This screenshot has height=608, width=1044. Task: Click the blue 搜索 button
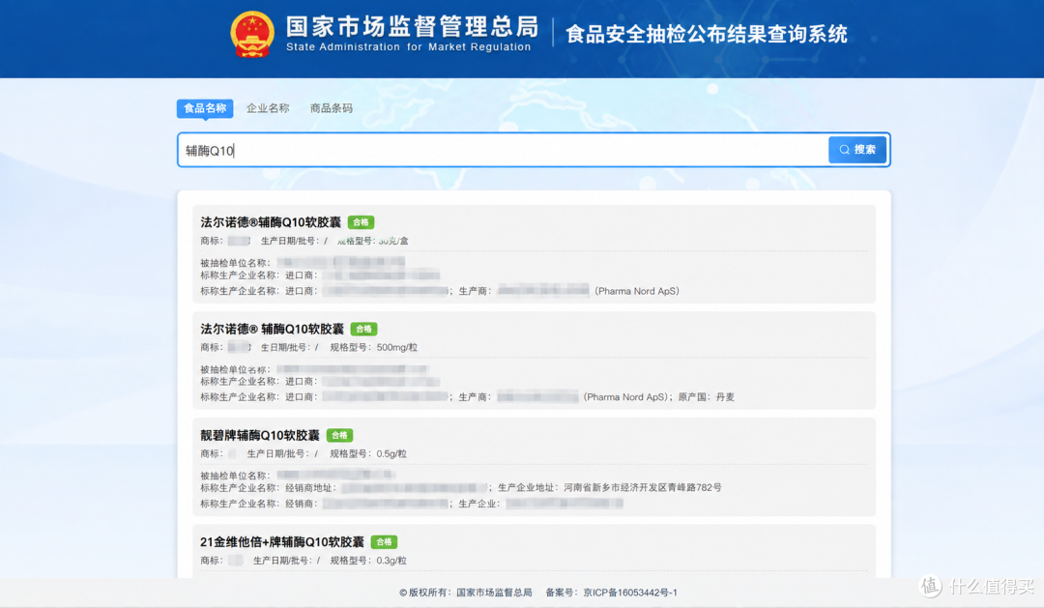point(856,150)
